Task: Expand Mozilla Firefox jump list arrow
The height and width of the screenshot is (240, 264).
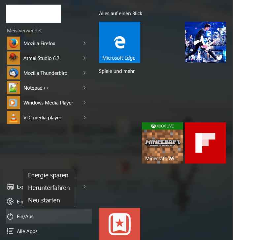Action: pos(84,44)
